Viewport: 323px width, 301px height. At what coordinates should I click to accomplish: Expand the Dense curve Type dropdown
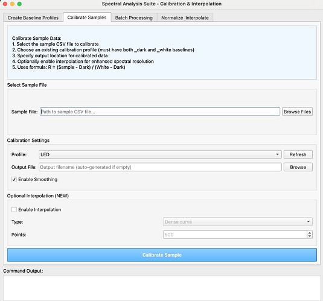[x=238, y=222]
